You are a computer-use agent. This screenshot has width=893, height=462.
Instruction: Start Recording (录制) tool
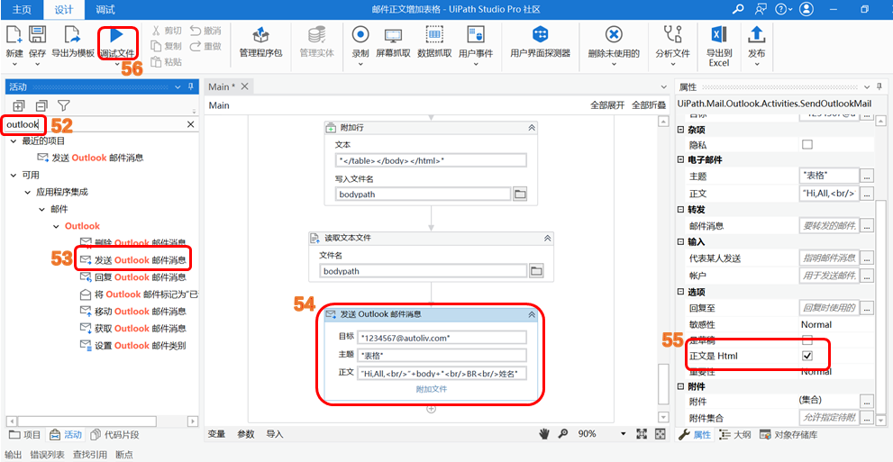(360, 35)
